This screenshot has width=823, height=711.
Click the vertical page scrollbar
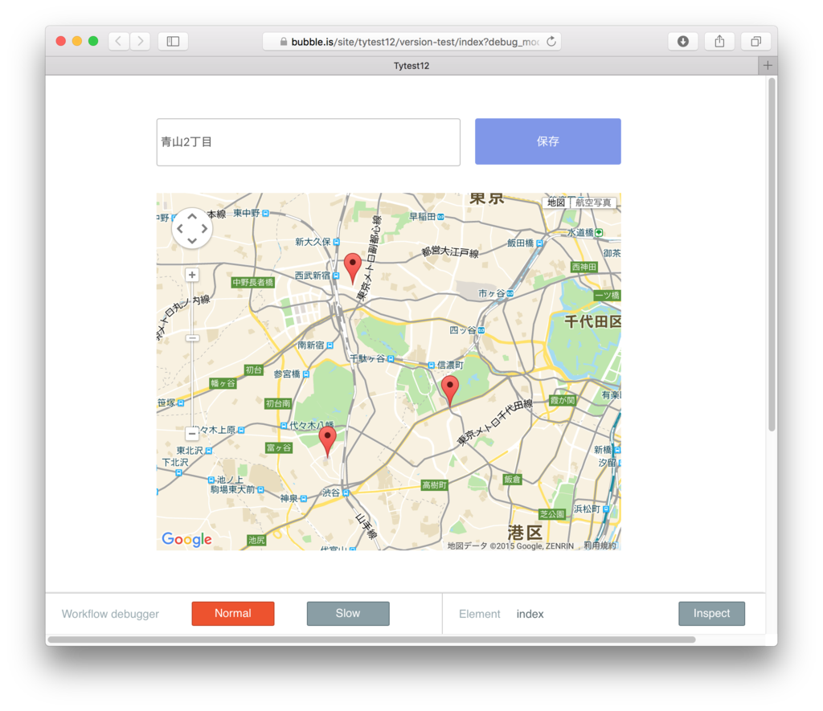[772, 254]
